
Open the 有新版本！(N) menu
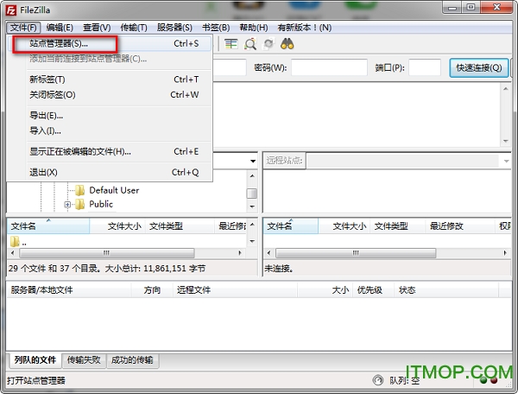[x=304, y=28]
